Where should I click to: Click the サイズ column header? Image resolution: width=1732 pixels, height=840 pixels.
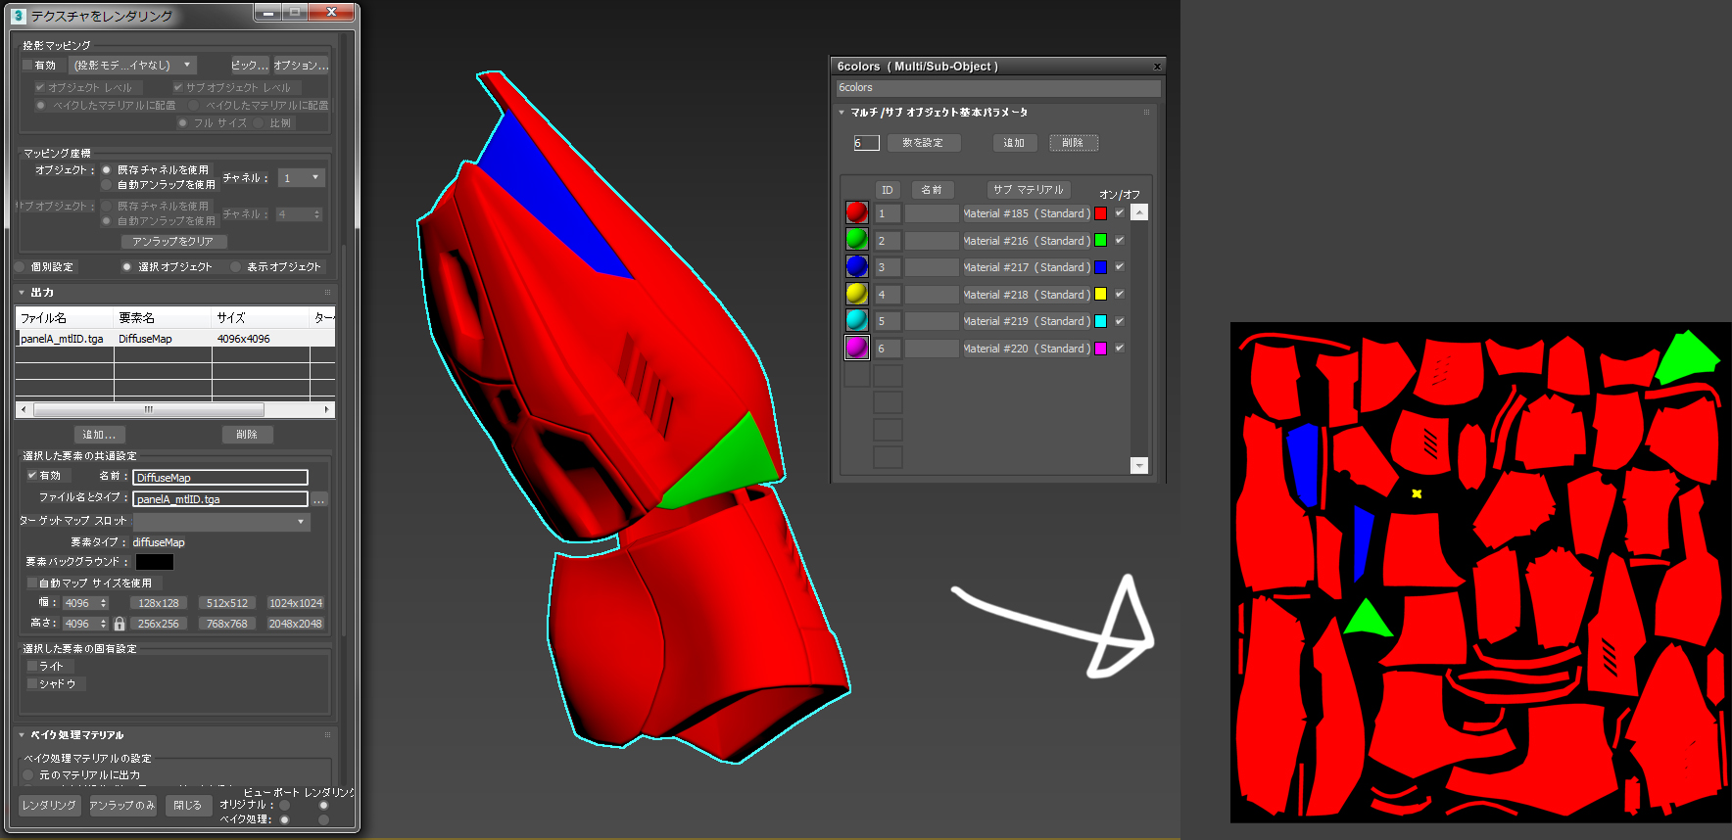coord(261,318)
